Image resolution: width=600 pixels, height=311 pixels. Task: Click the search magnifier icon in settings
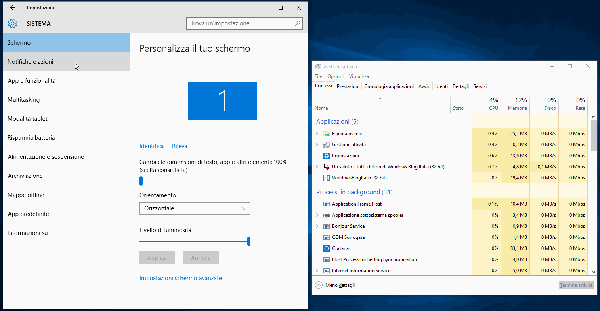[298, 23]
